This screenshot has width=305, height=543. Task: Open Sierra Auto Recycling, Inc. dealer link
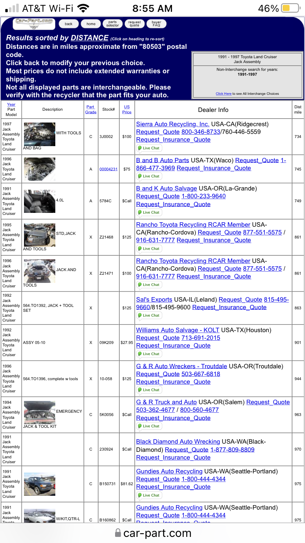pos(172,124)
